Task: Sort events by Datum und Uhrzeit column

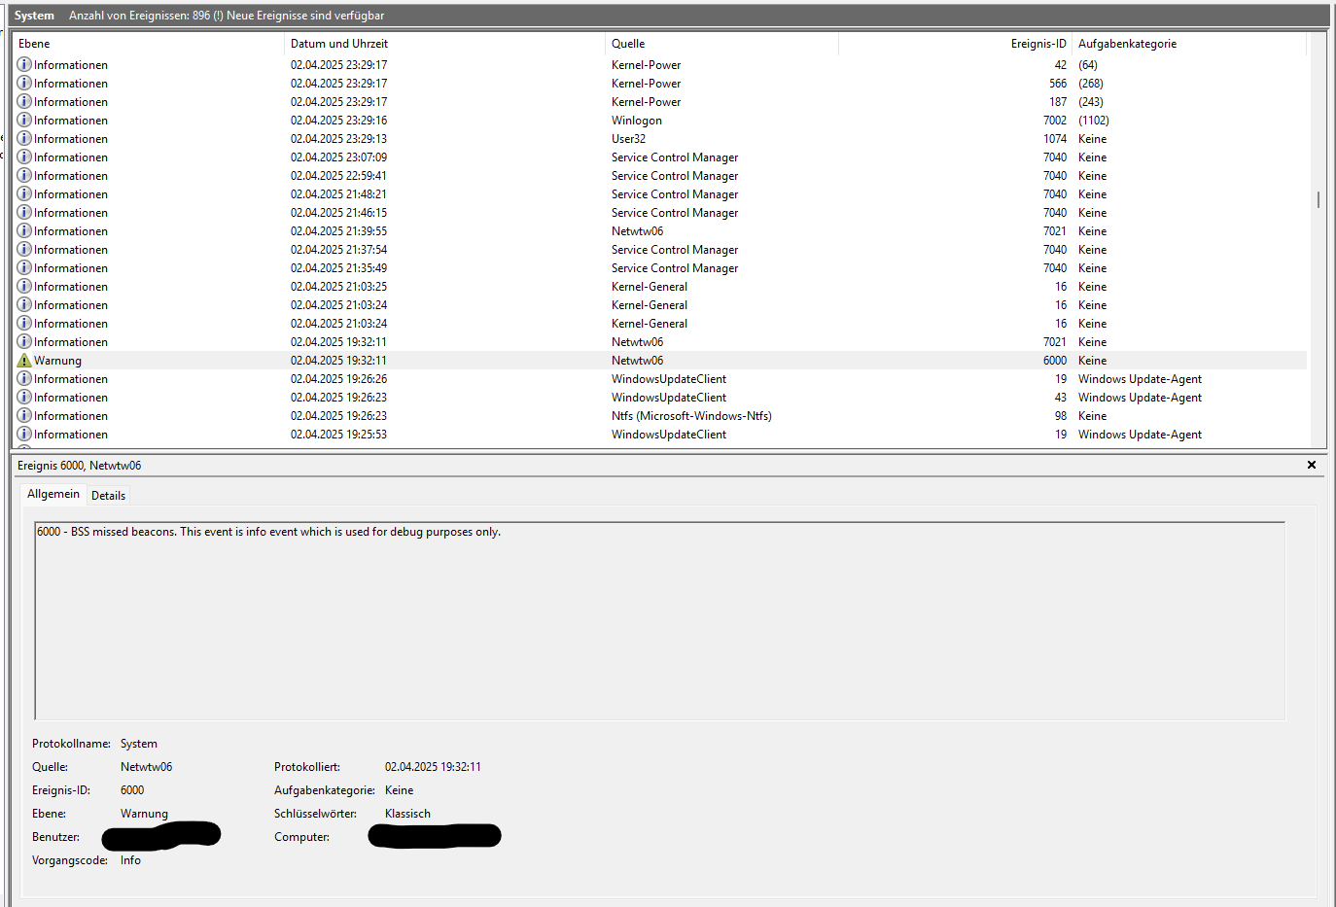Action: (443, 44)
